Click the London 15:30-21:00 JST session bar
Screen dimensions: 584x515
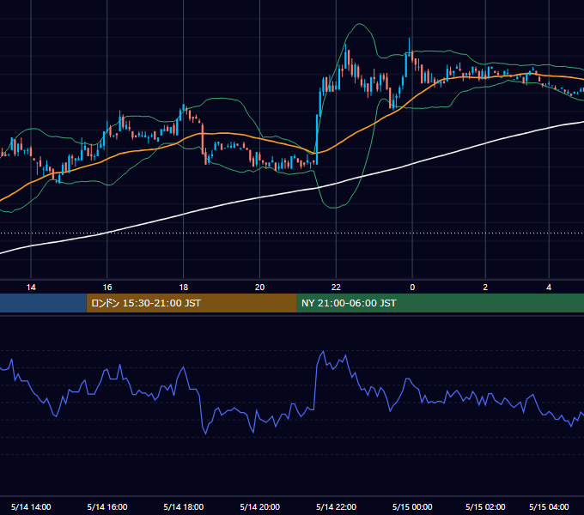(192, 303)
